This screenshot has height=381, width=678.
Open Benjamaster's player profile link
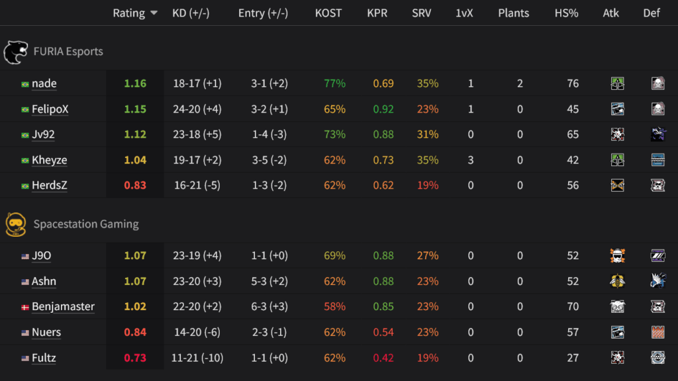pyautogui.click(x=64, y=306)
